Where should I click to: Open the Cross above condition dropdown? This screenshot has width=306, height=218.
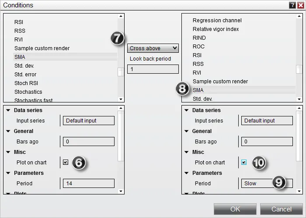(x=153, y=48)
